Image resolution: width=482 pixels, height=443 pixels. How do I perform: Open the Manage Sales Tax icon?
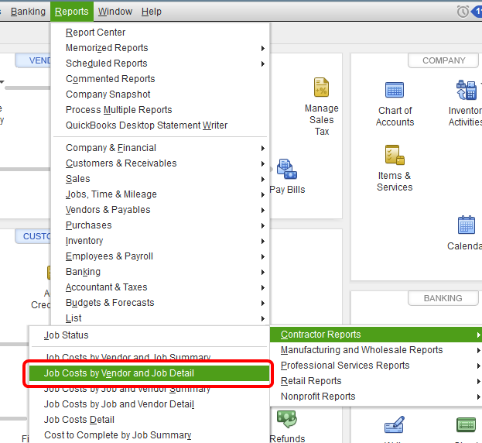321,88
